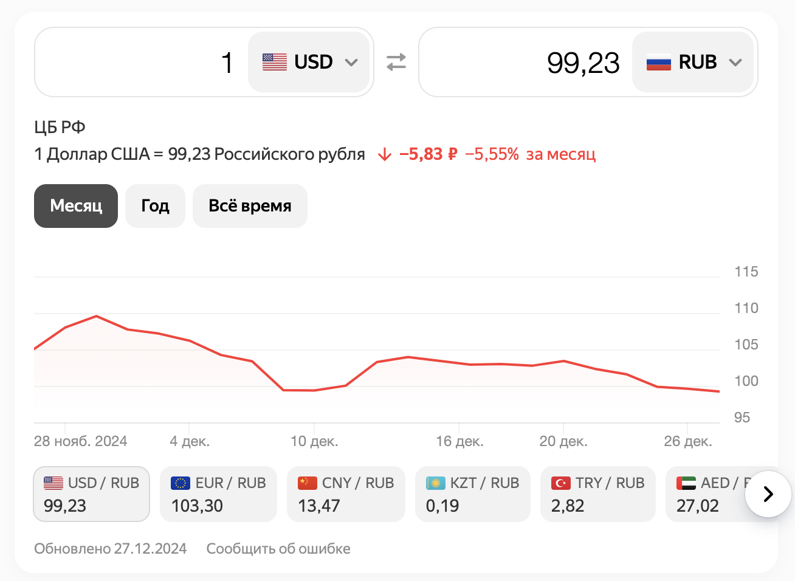795x581 pixels.
Task: Switch chart to Месяц period
Action: [76, 206]
